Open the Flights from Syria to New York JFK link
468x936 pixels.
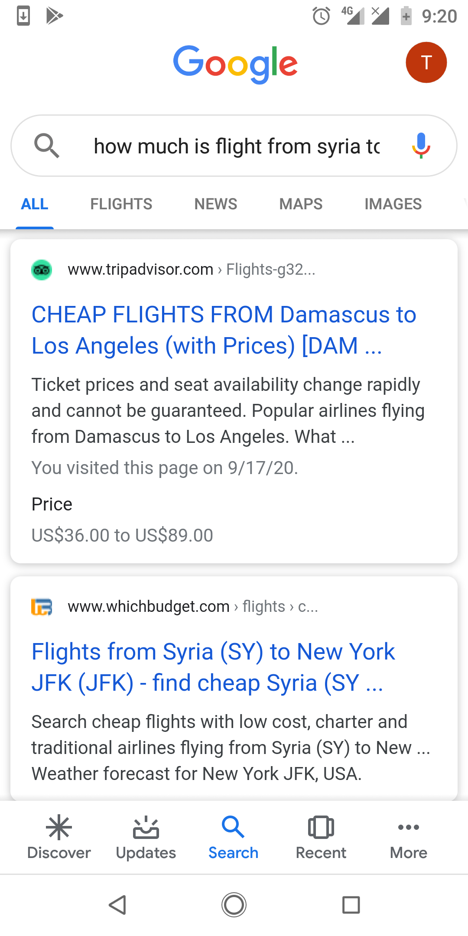coord(213,667)
